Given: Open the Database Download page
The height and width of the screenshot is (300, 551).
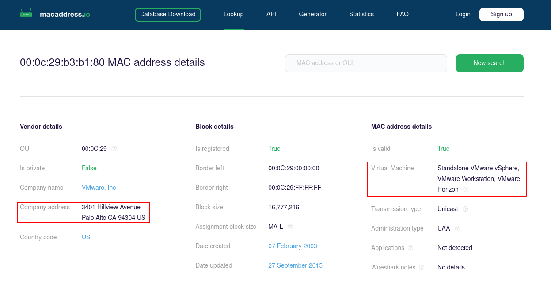Looking at the screenshot, I should click(x=168, y=15).
